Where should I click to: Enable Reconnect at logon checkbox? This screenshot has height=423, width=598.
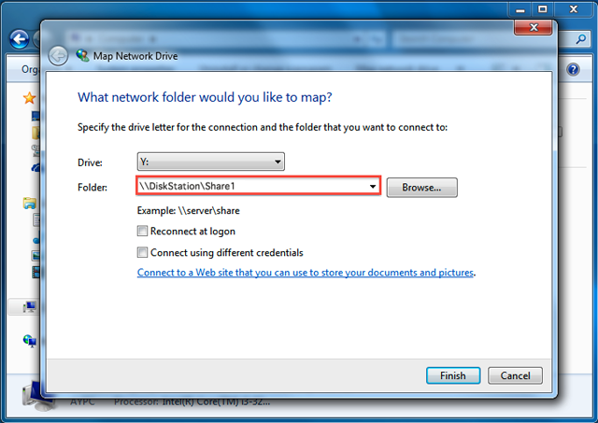point(142,231)
